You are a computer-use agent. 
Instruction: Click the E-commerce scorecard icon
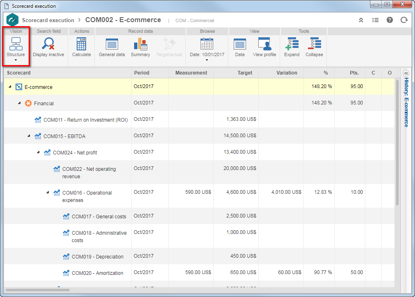point(19,87)
